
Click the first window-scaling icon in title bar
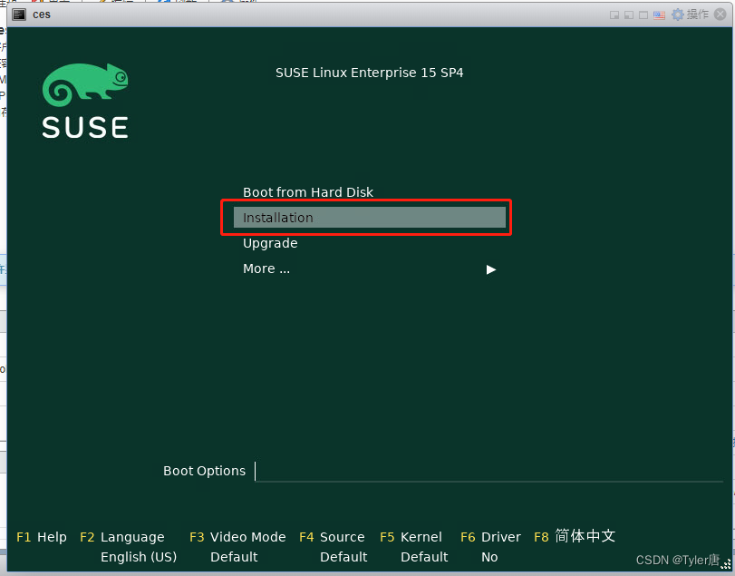614,14
